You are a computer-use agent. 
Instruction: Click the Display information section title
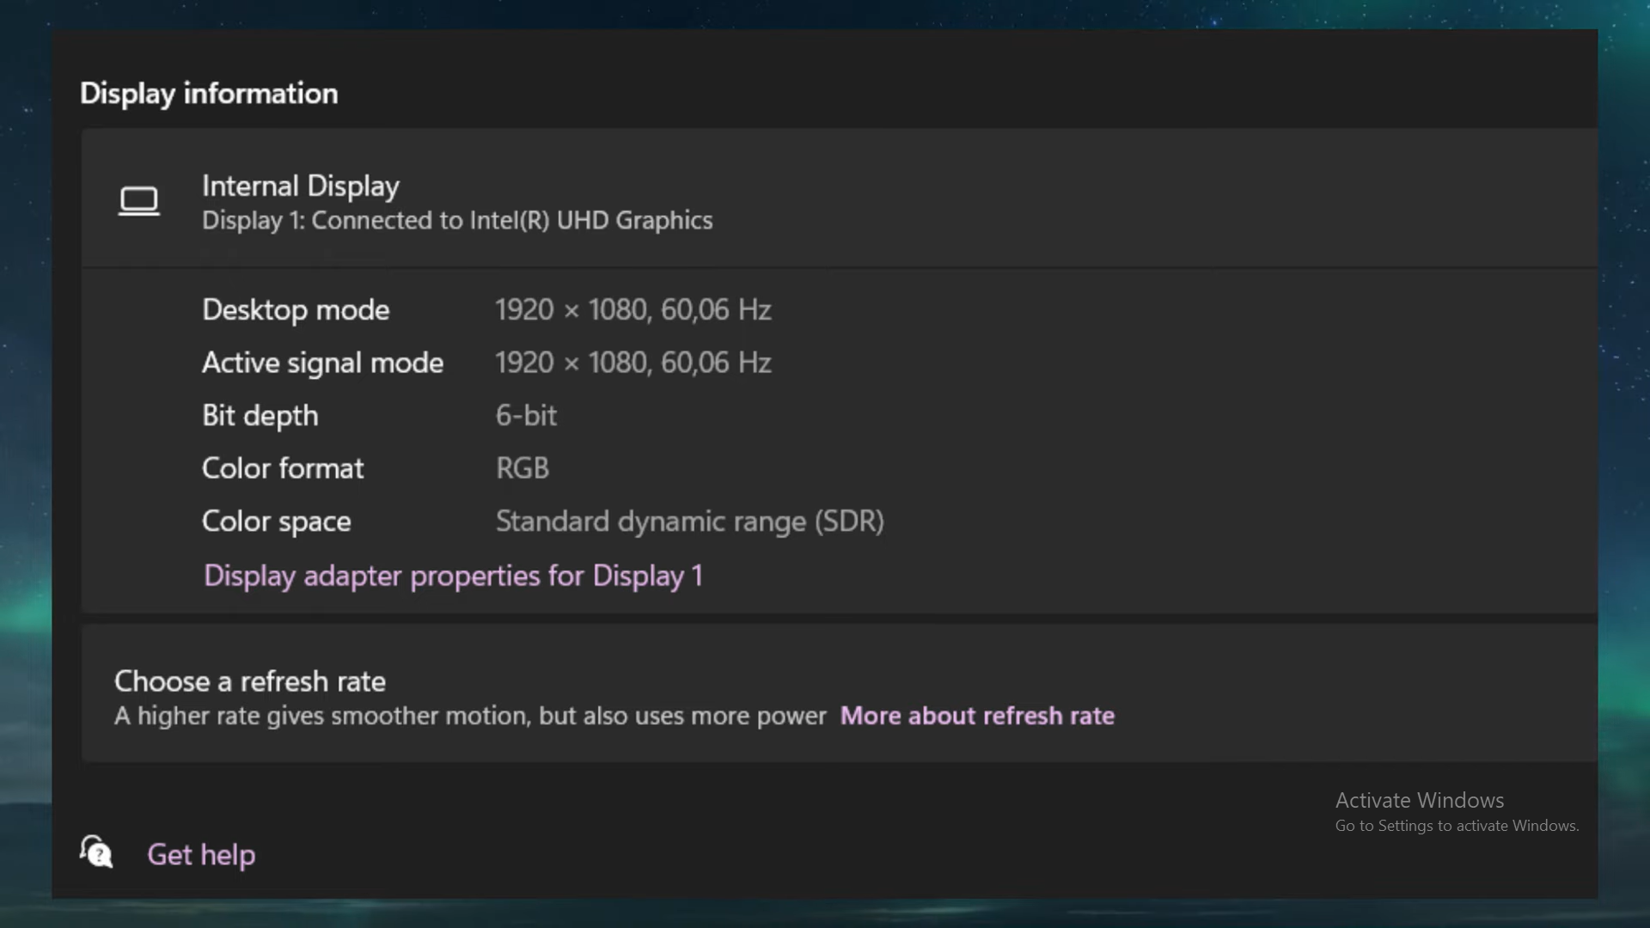click(209, 93)
